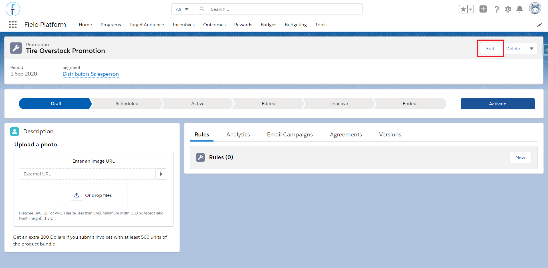This screenshot has height=268, width=548.
Task: Open the global actions plus icon
Action: 483,9
